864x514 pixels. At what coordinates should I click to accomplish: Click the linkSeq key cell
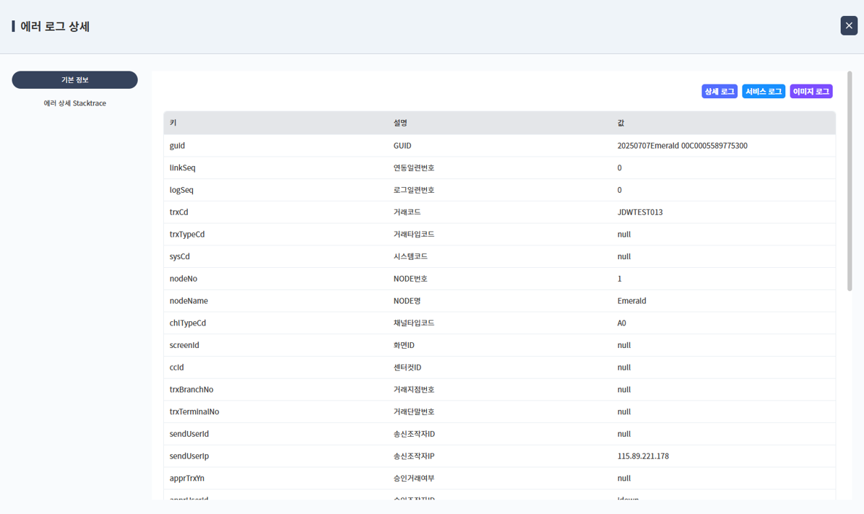(x=182, y=168)
